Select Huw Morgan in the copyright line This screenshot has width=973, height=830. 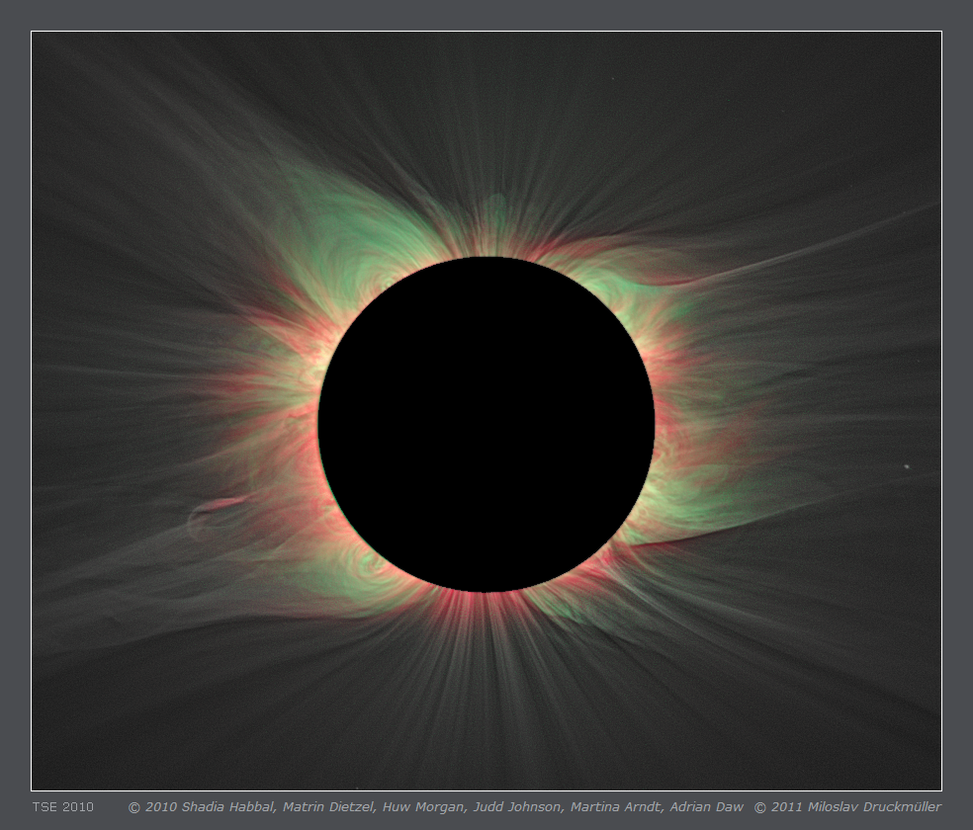421,807
